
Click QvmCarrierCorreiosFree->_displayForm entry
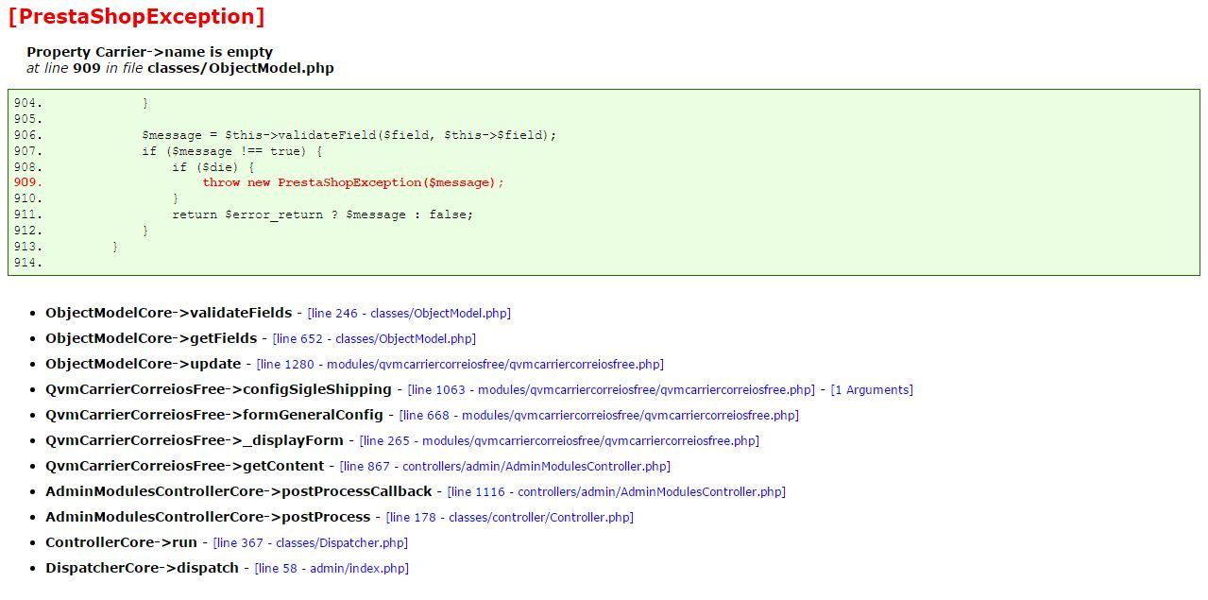point(195,440)
